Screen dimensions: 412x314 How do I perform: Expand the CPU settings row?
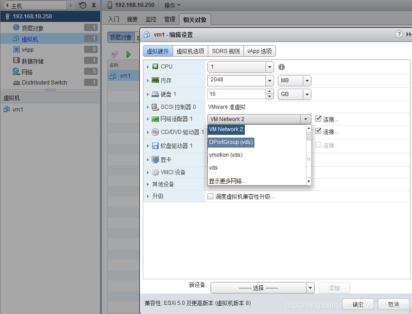pyautogui.click(x=148, y=67)
